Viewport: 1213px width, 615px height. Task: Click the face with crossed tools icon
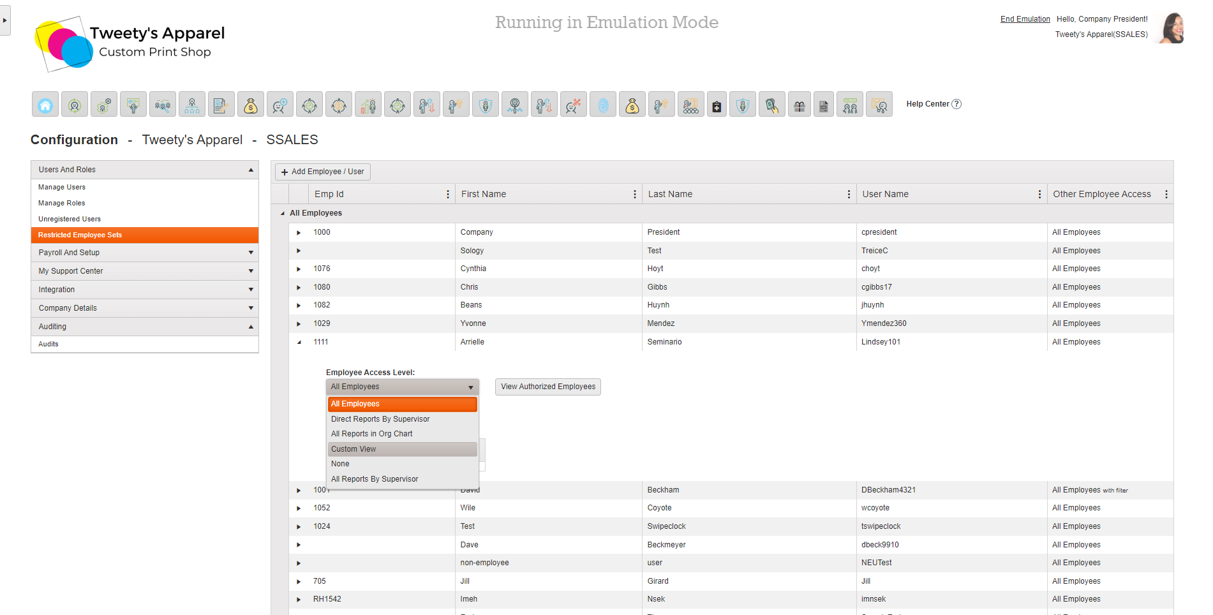pos(574,105)
